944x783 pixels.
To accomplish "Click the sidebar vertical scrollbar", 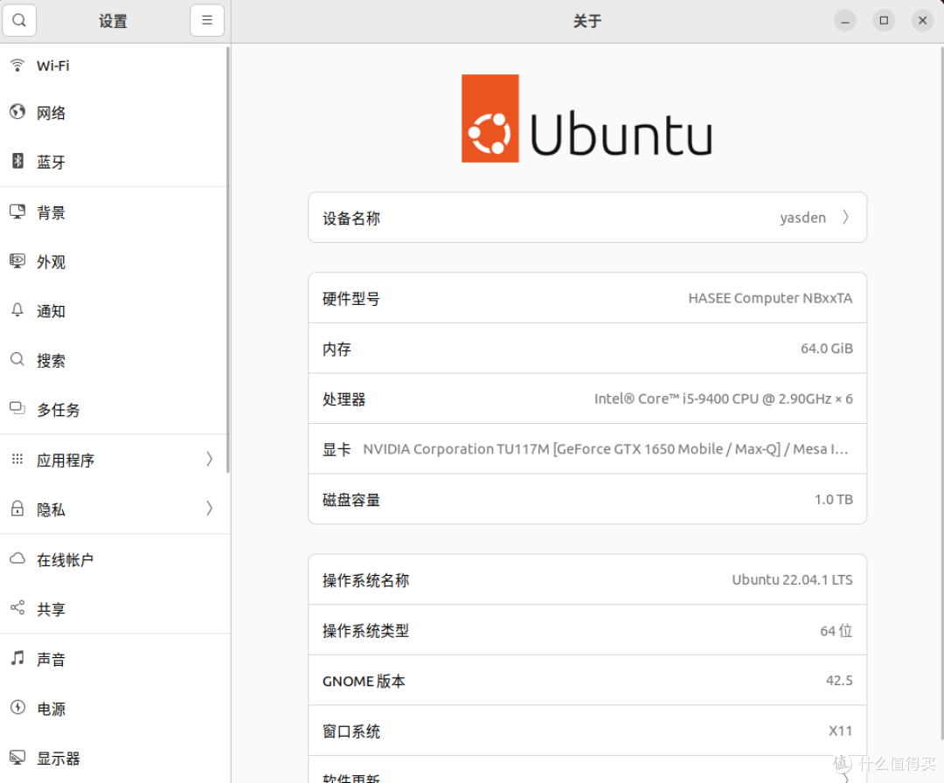I will (x=228, y=262).
